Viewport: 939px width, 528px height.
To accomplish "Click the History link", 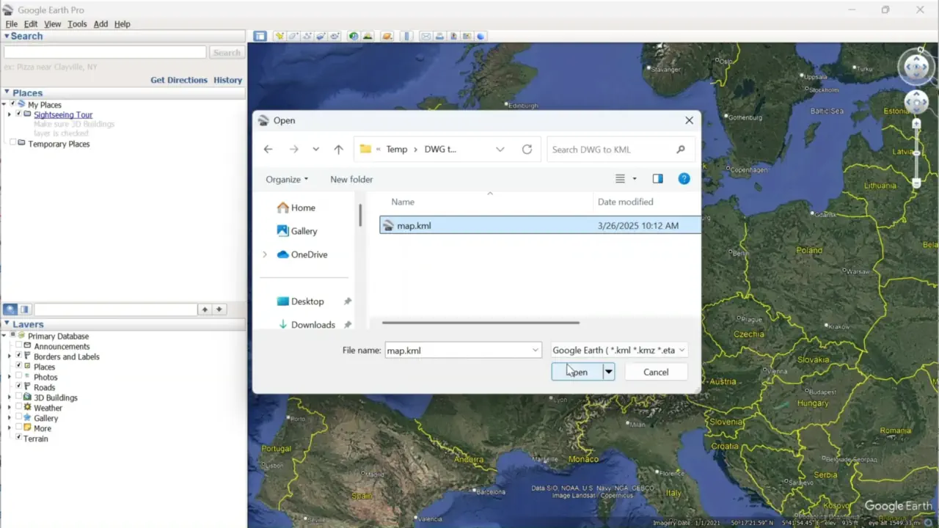I will point(227,80).
